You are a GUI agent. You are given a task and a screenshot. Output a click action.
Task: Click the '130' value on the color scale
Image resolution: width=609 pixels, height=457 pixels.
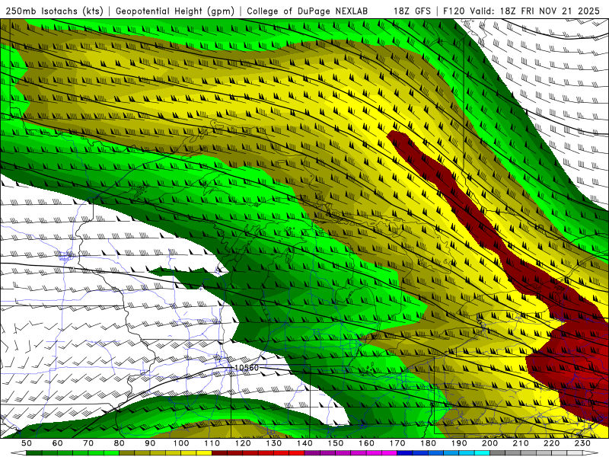(x=274, y=443)
